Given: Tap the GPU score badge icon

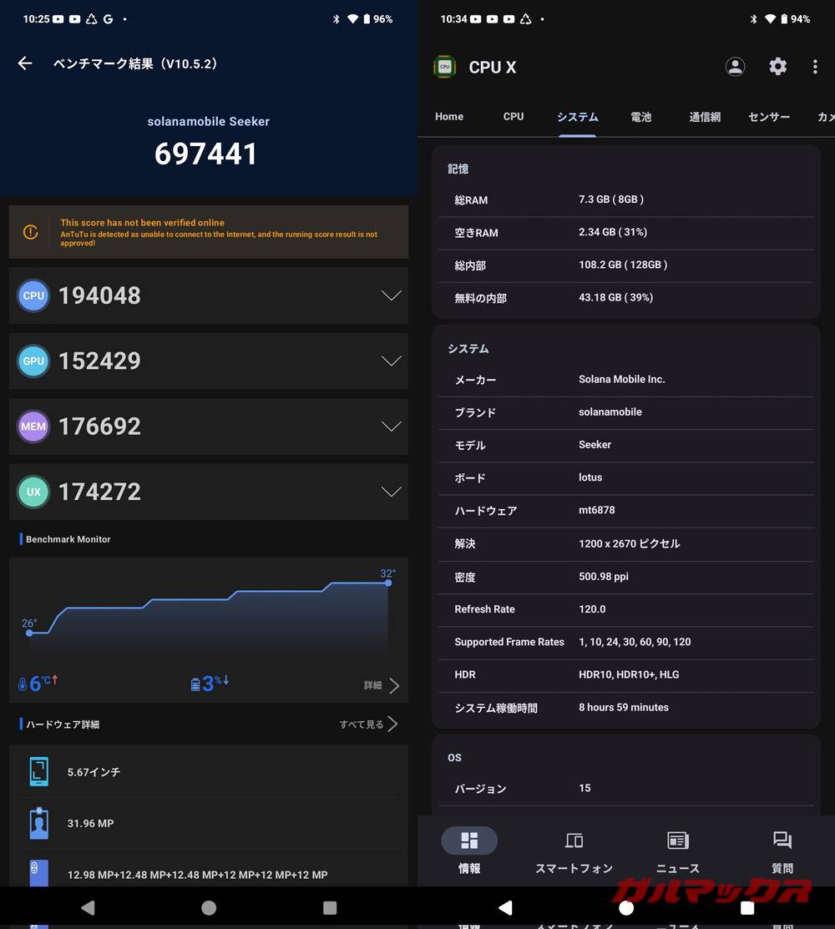Looking at the screenshot, I should pyautogui.click(x=33, y=361).
